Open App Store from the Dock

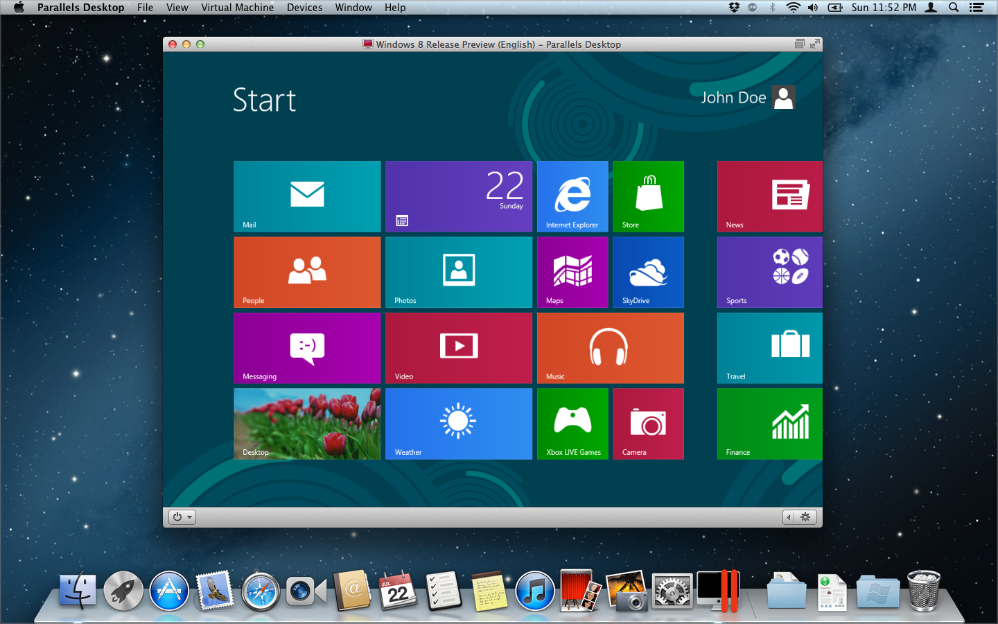pyautogui.click(x=169, y=591)
